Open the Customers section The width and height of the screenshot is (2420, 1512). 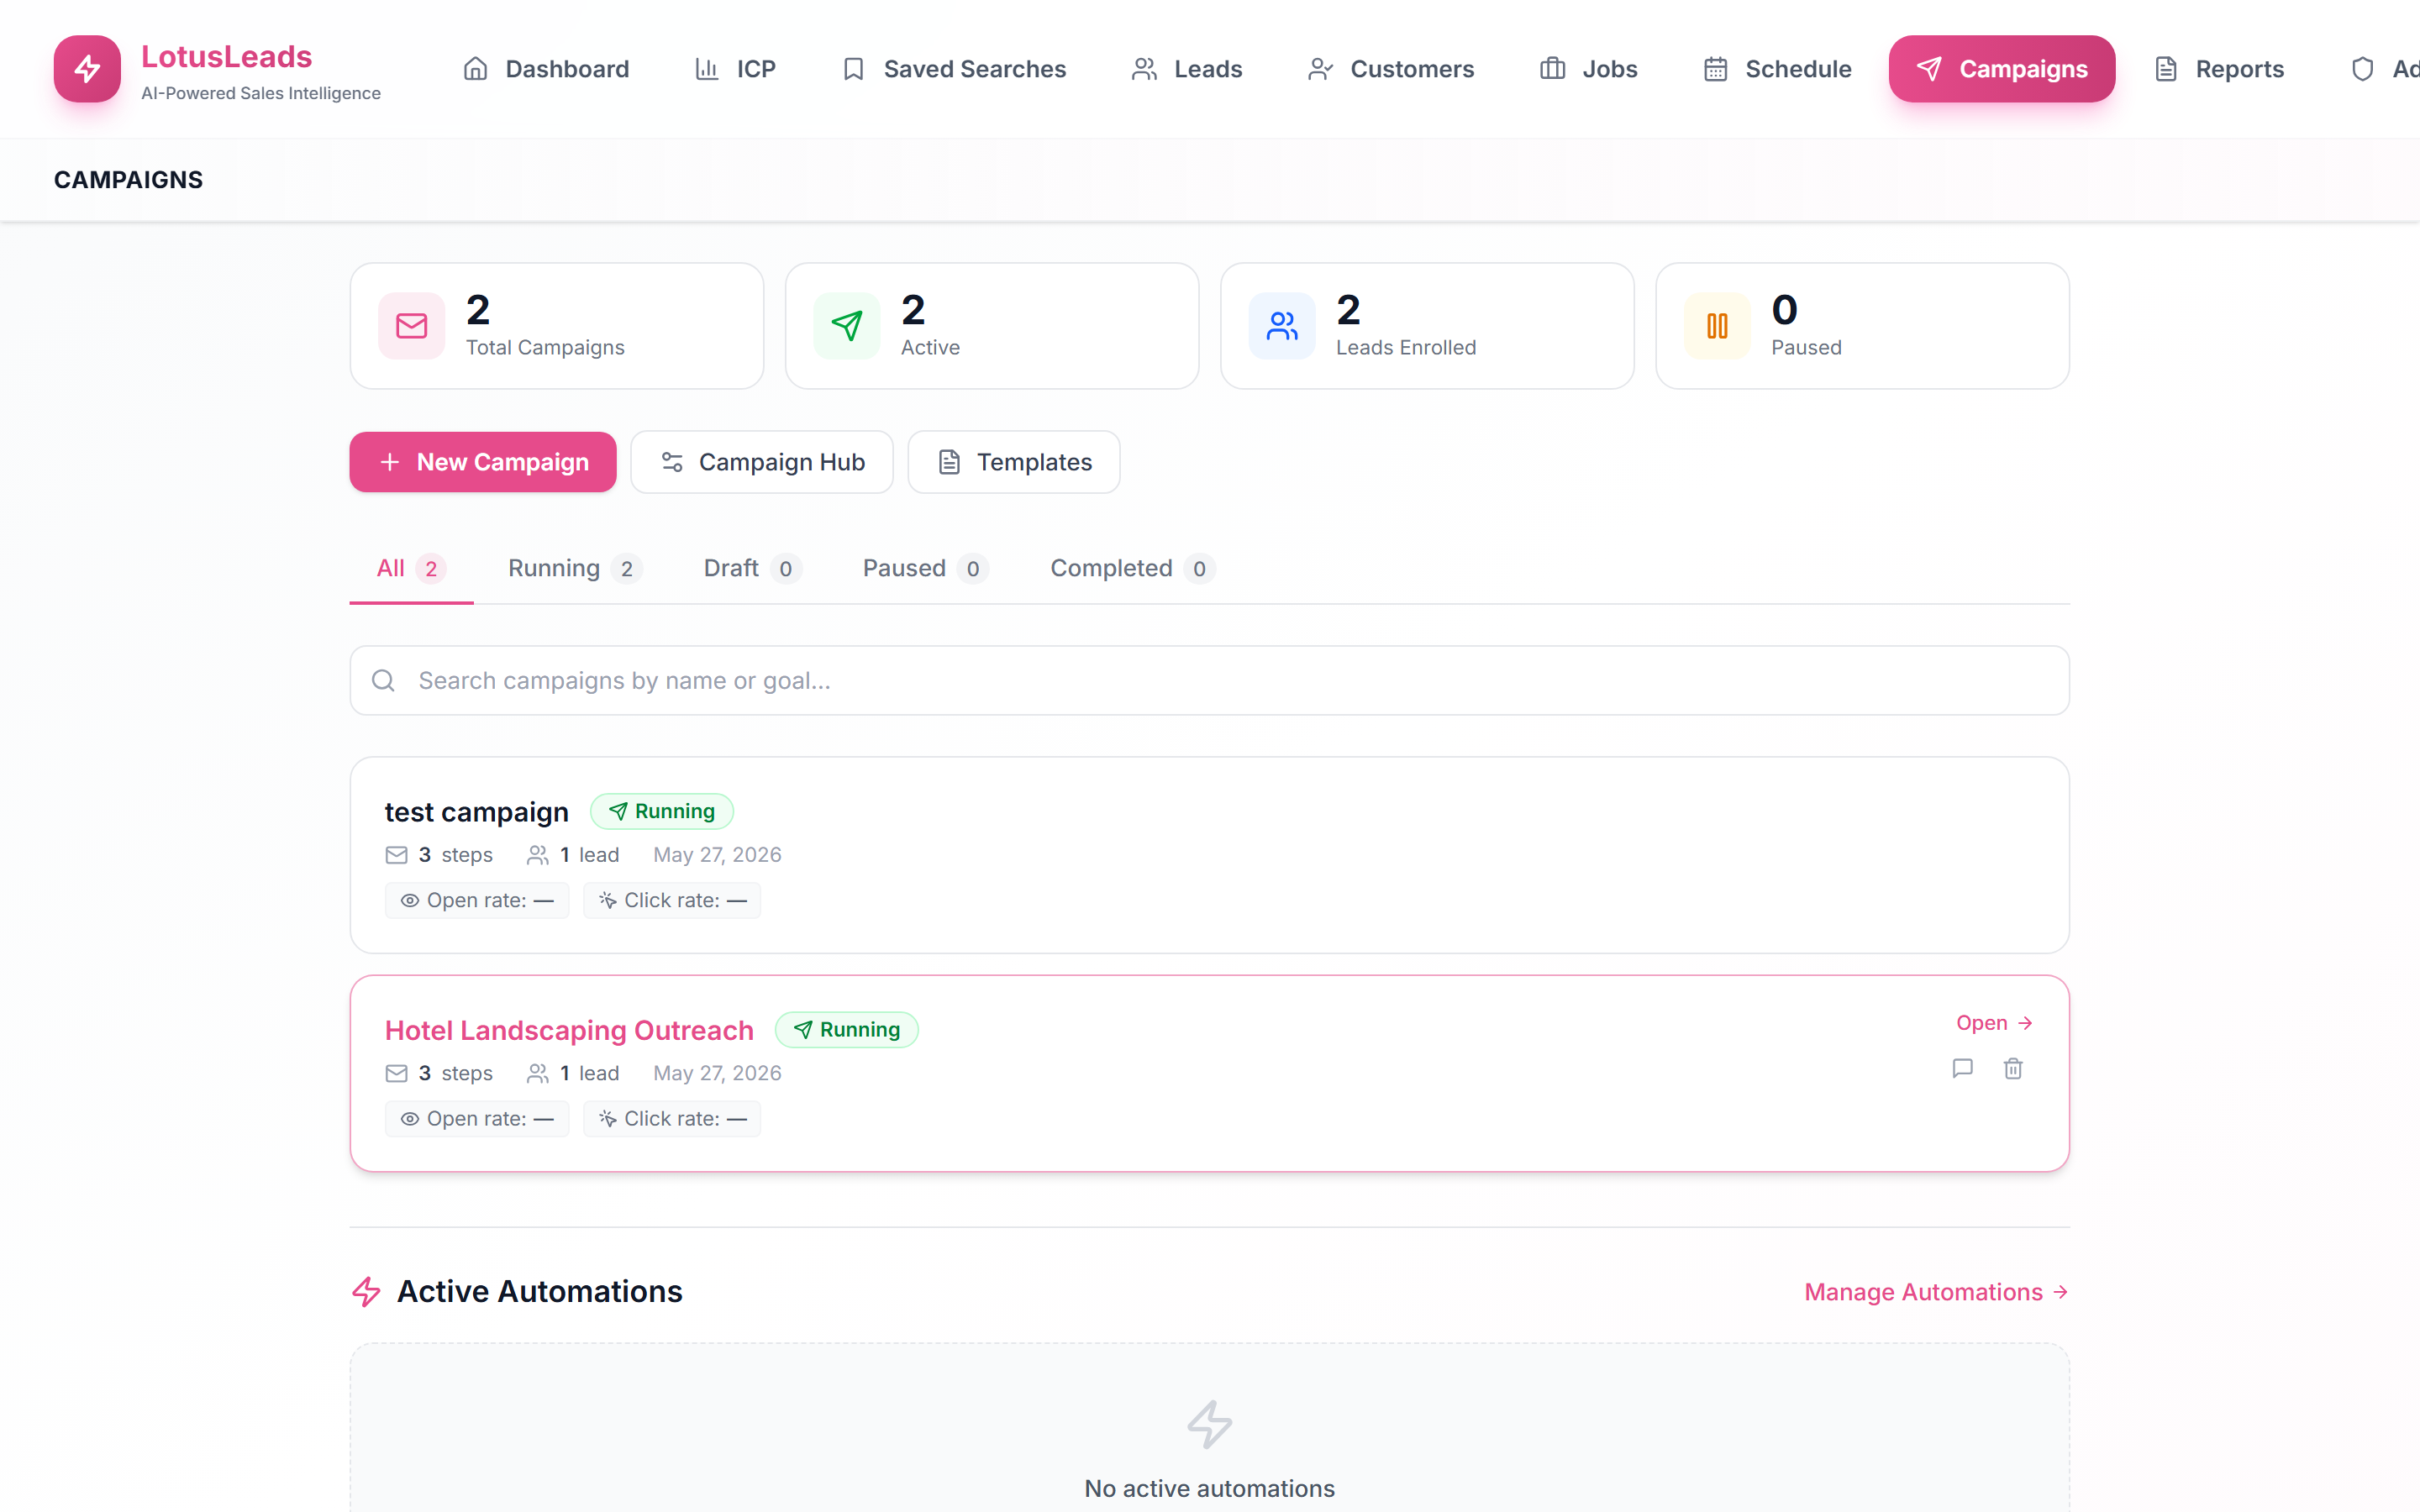point(1391,69)
